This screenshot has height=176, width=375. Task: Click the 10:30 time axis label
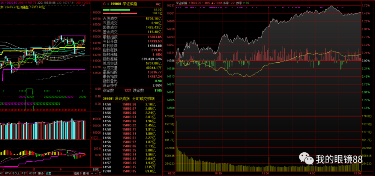pos(218,173)
